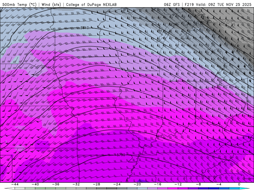Viewport: 254px width, 190px height.
Task: Click 'College of DuPage NEXLAB' header text
Action: click(91, 4)
